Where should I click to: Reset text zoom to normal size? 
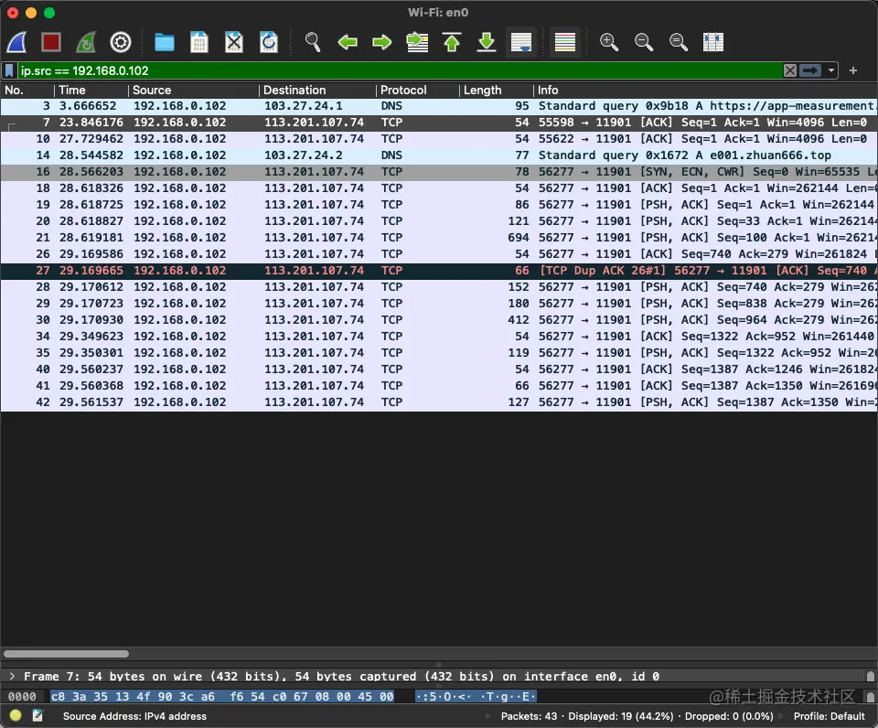click(678, 43)
